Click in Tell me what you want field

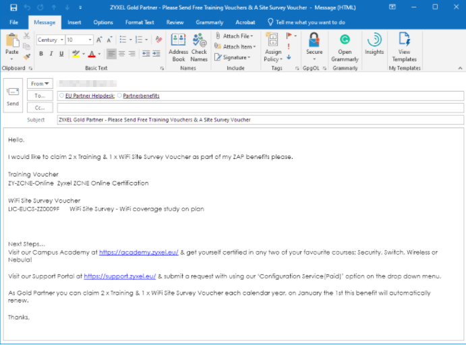coord(310,22)
